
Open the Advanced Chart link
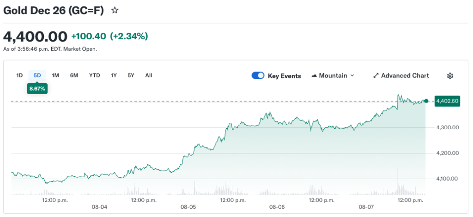tap(401, 76)
